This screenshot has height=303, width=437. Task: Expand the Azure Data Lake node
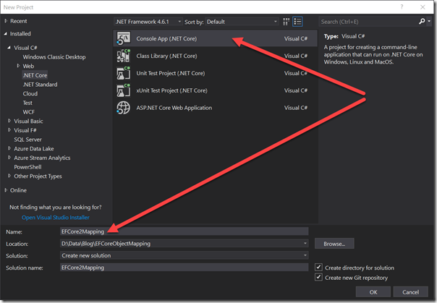click(x=9, y=148)
